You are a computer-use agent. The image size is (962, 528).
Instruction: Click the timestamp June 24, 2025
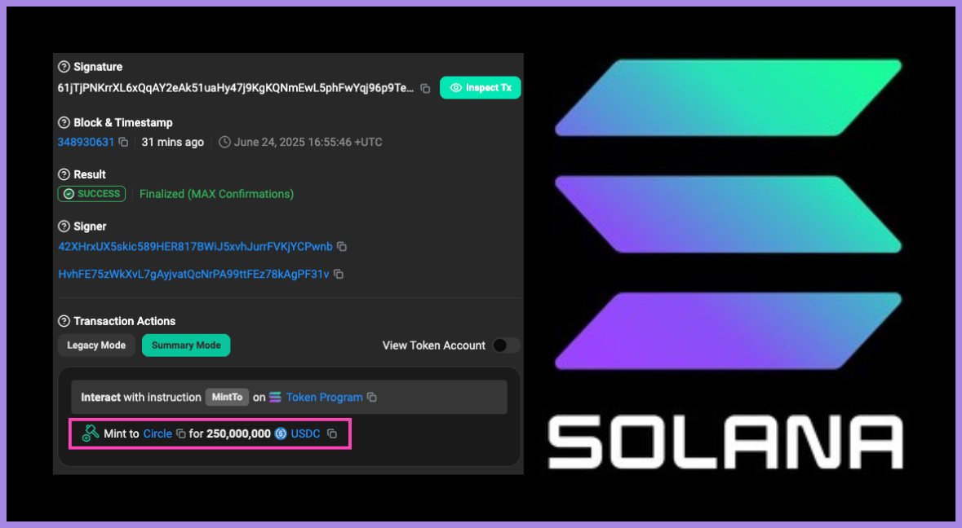[308, 142]
